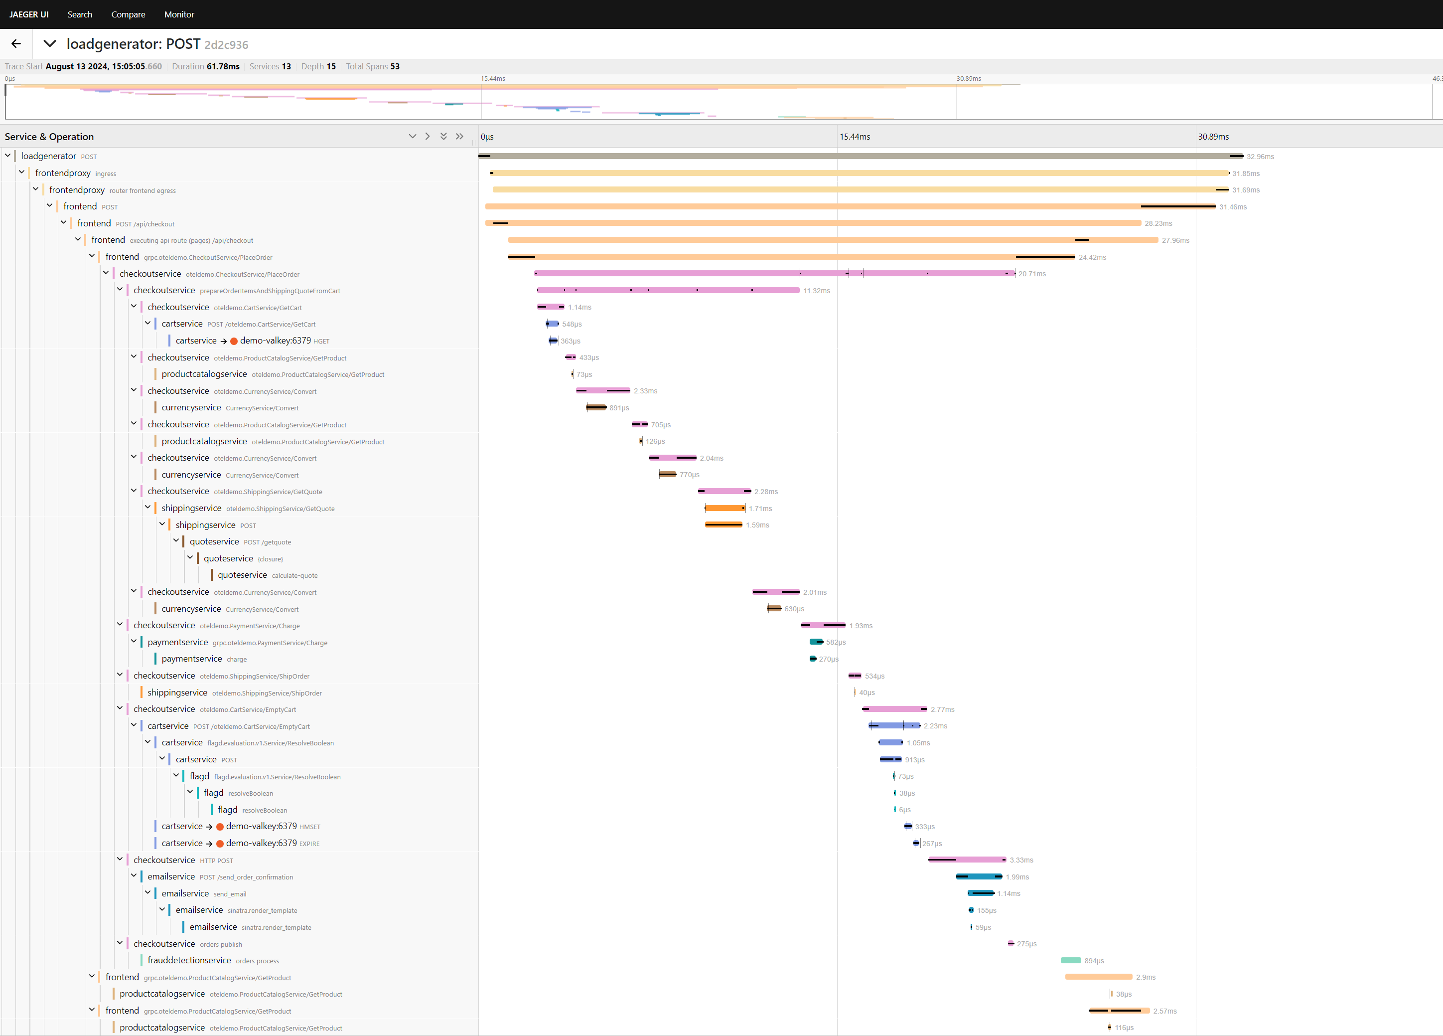Collapse flagd resolveBoolean parent row

(x=190, y=792)
